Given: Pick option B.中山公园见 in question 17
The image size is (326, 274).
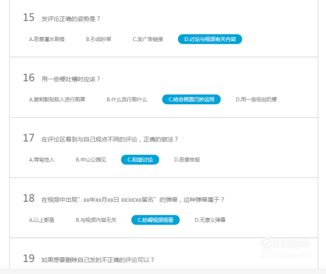Looking at the screenshot, I should point(91,160).
